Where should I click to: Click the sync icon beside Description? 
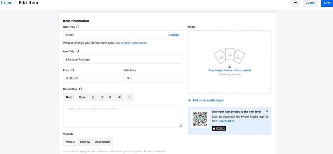tap(80, 89)
